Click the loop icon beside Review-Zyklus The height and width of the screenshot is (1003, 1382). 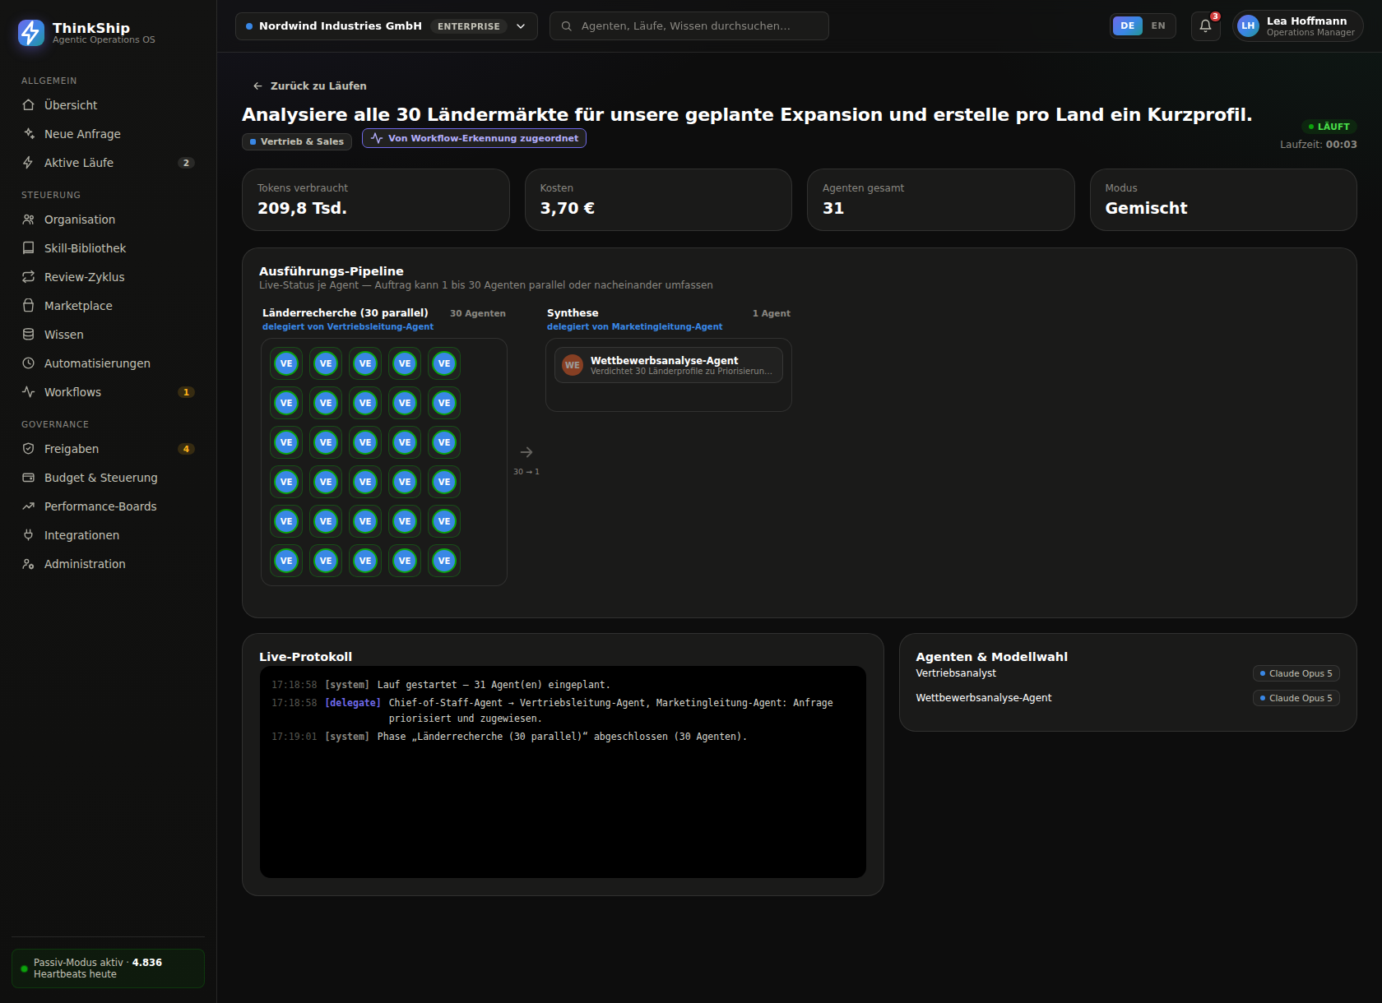29,277
